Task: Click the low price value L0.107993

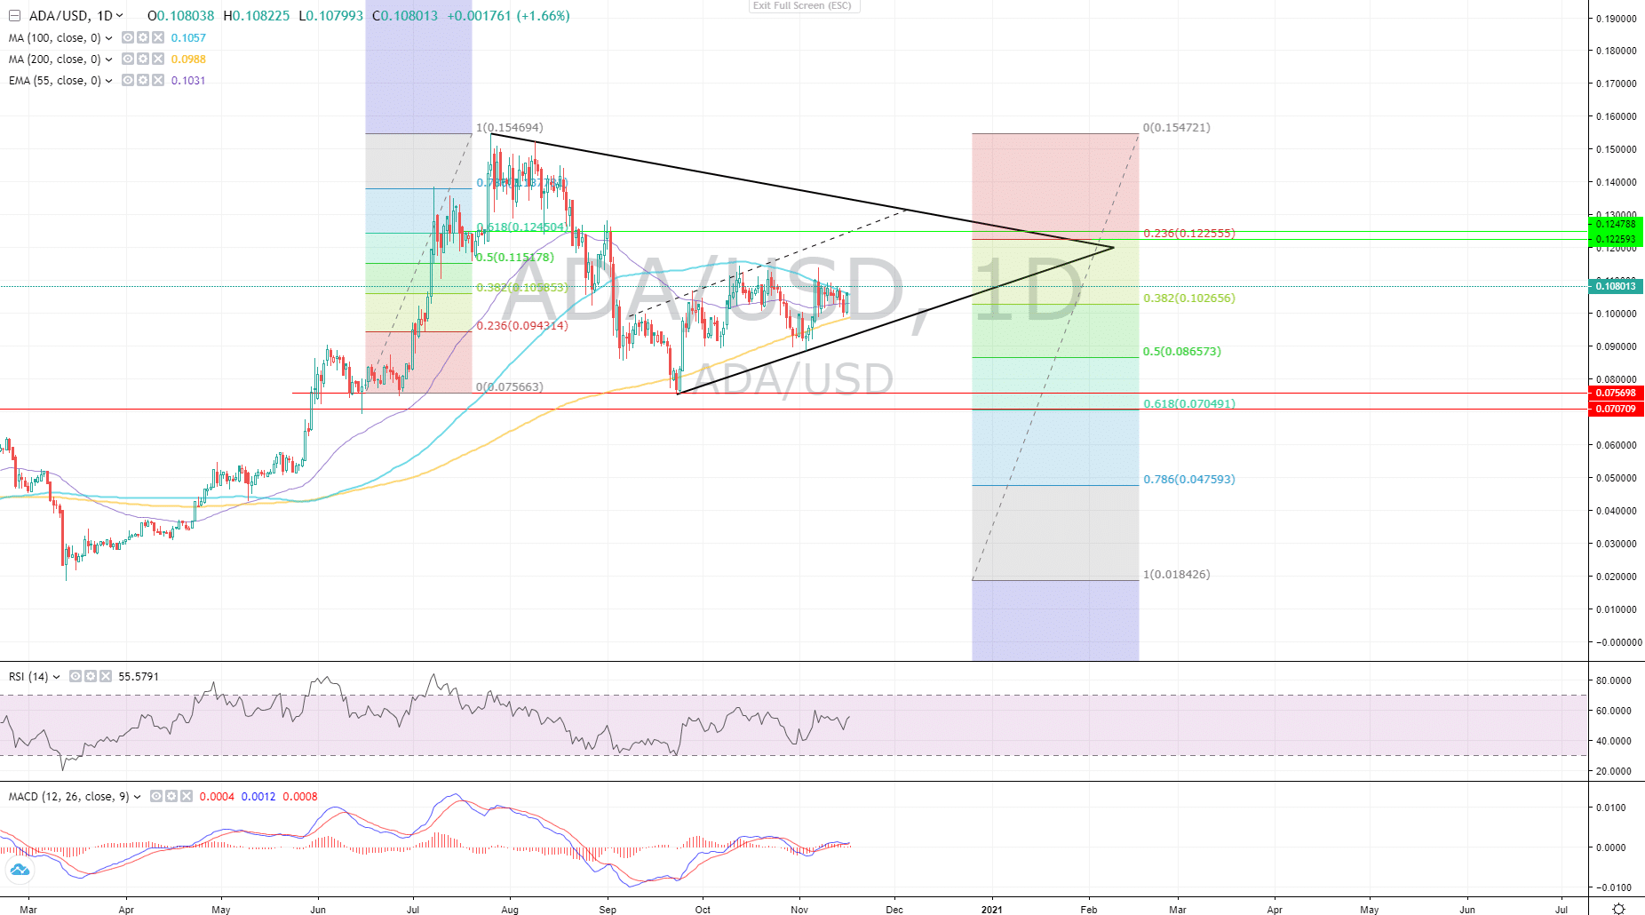Action: pos(330,16)
